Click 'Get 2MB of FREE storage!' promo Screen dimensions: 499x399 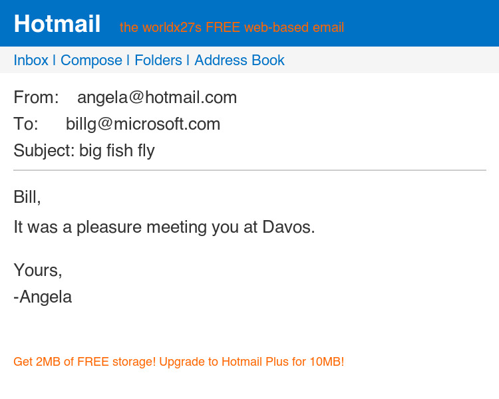coord(84,362)
